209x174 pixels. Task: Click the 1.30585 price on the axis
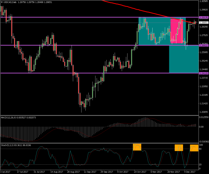[203, 1]
